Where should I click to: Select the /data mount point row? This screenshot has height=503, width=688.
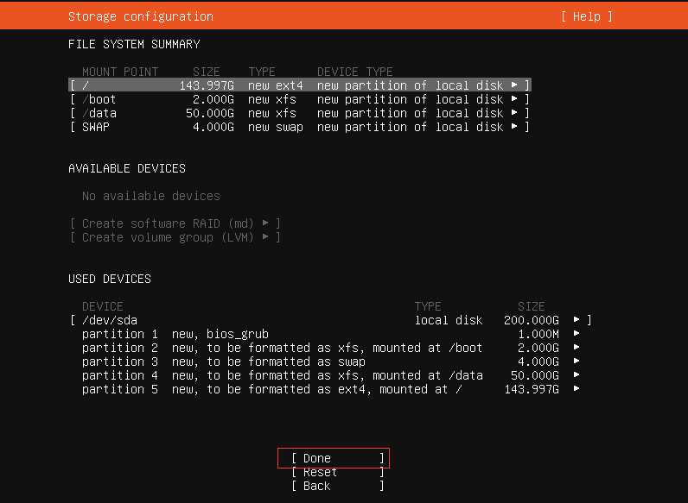point(300,113)
